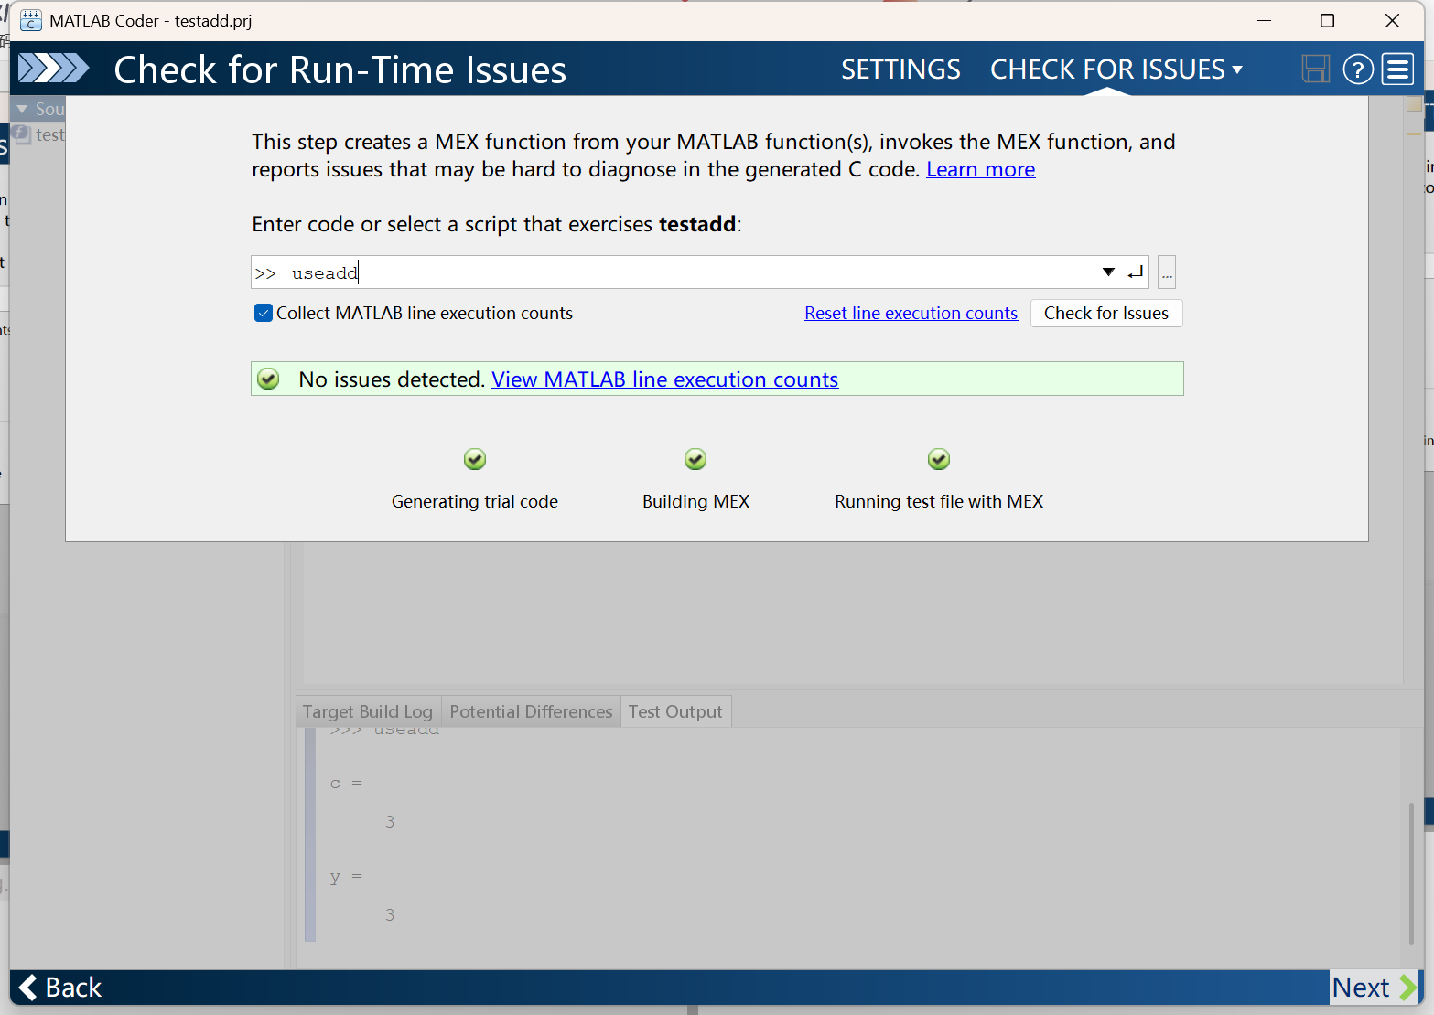Click the Building MEX checkmark icon
The height and width of the screenshot is (1015, 1434).
695,459
